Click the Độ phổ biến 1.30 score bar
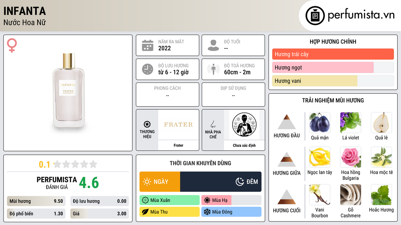The width and height of the screenshot is (401, 225). coord(36,214)
